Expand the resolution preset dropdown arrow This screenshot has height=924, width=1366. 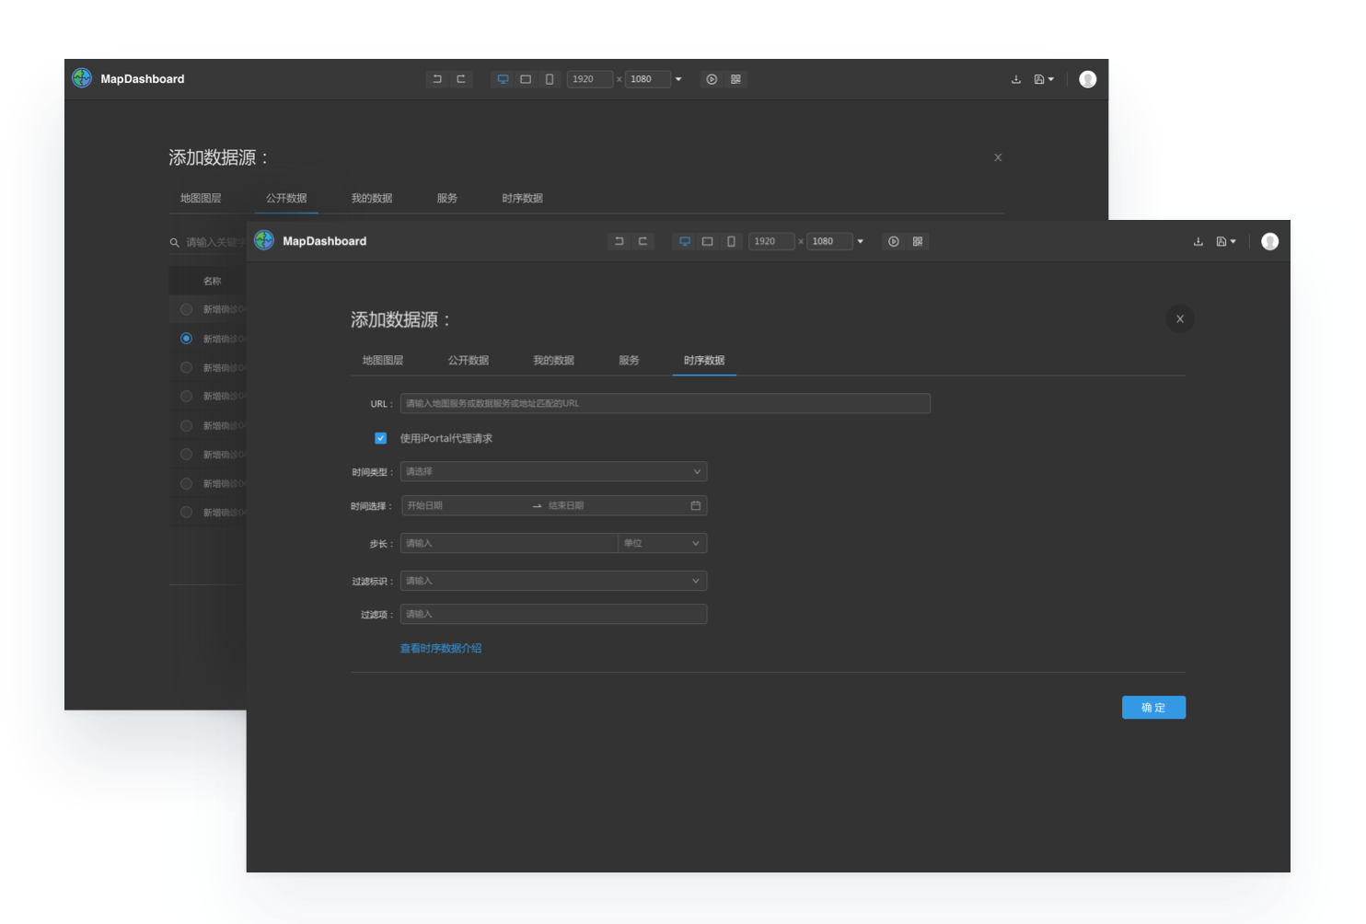pyautogui.click(x=861, y=241)
